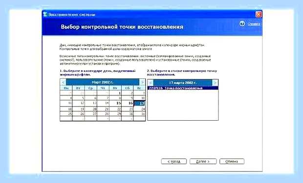This screenshot has width=303, height=183.
Task: Go to next month in calendar
Action: [x=142, y=82]
